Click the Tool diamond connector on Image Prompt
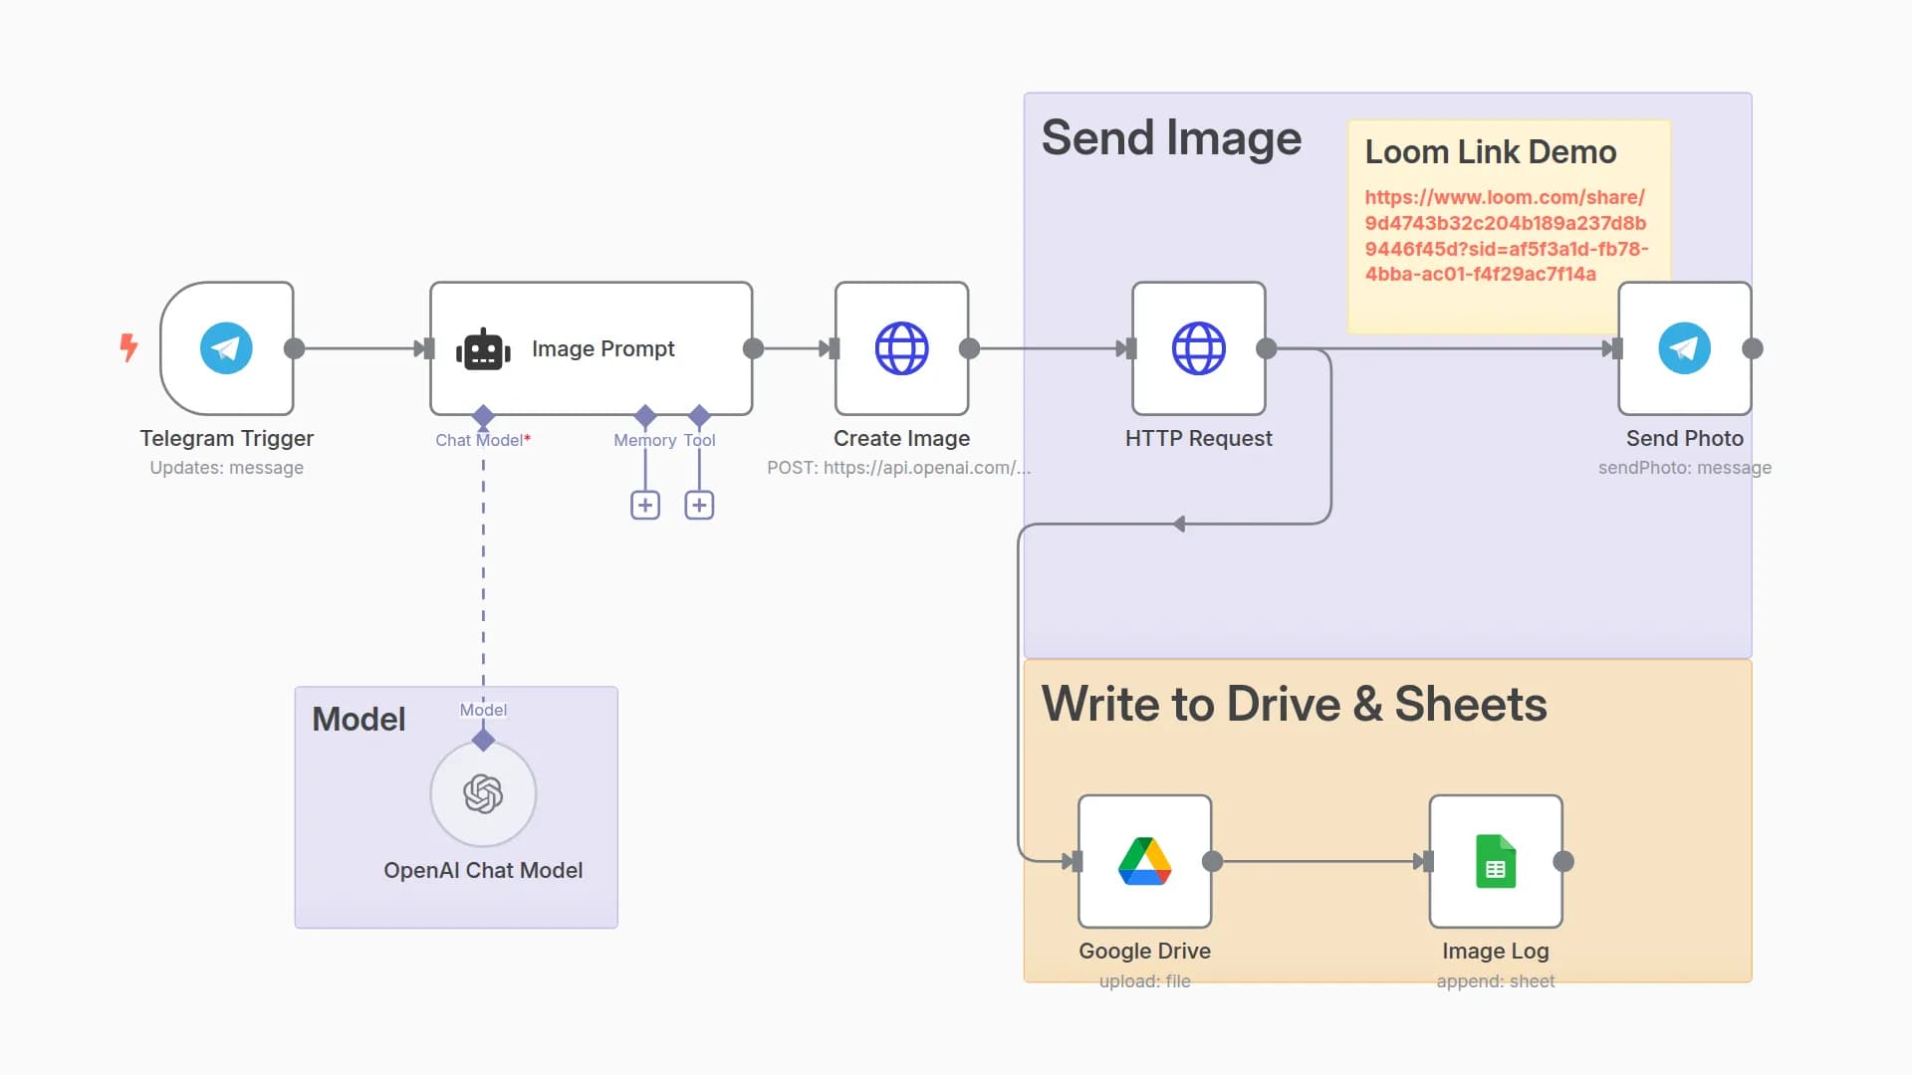Screen dimensions: 1912x1075 pos(699,416)
